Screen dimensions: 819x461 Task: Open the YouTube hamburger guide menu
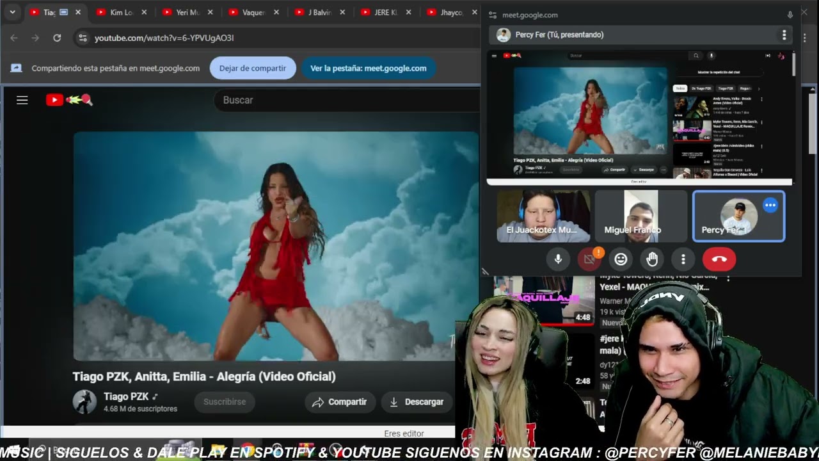pos(22,100)
